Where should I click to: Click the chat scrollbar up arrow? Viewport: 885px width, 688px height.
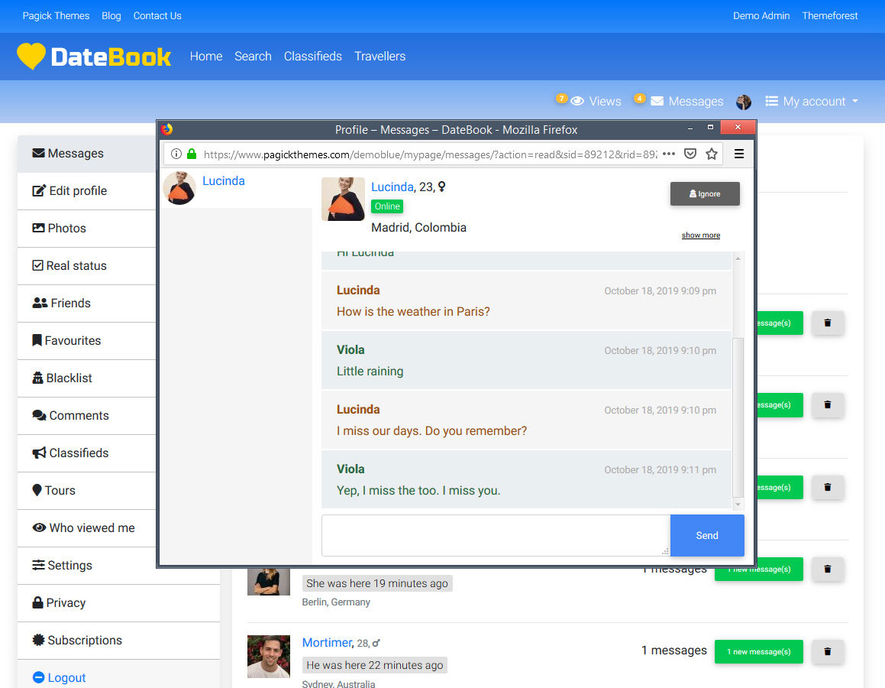click(x=738, y=258)
